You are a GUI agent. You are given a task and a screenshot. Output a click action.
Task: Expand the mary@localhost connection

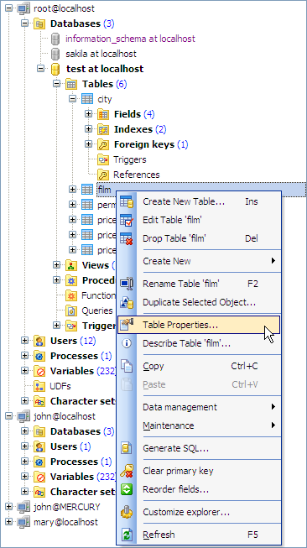click(x=8, y=522)
